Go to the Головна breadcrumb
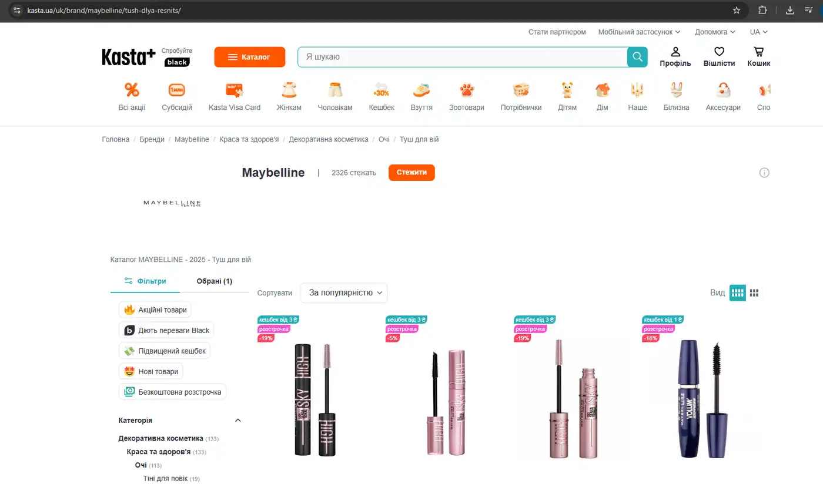The image size is (823, 484). tap(116, 139)
